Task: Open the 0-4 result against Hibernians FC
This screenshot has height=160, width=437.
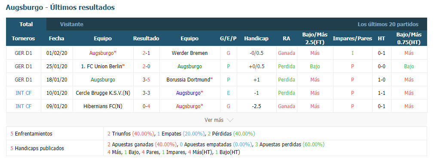Action: (x=146, y=106)
